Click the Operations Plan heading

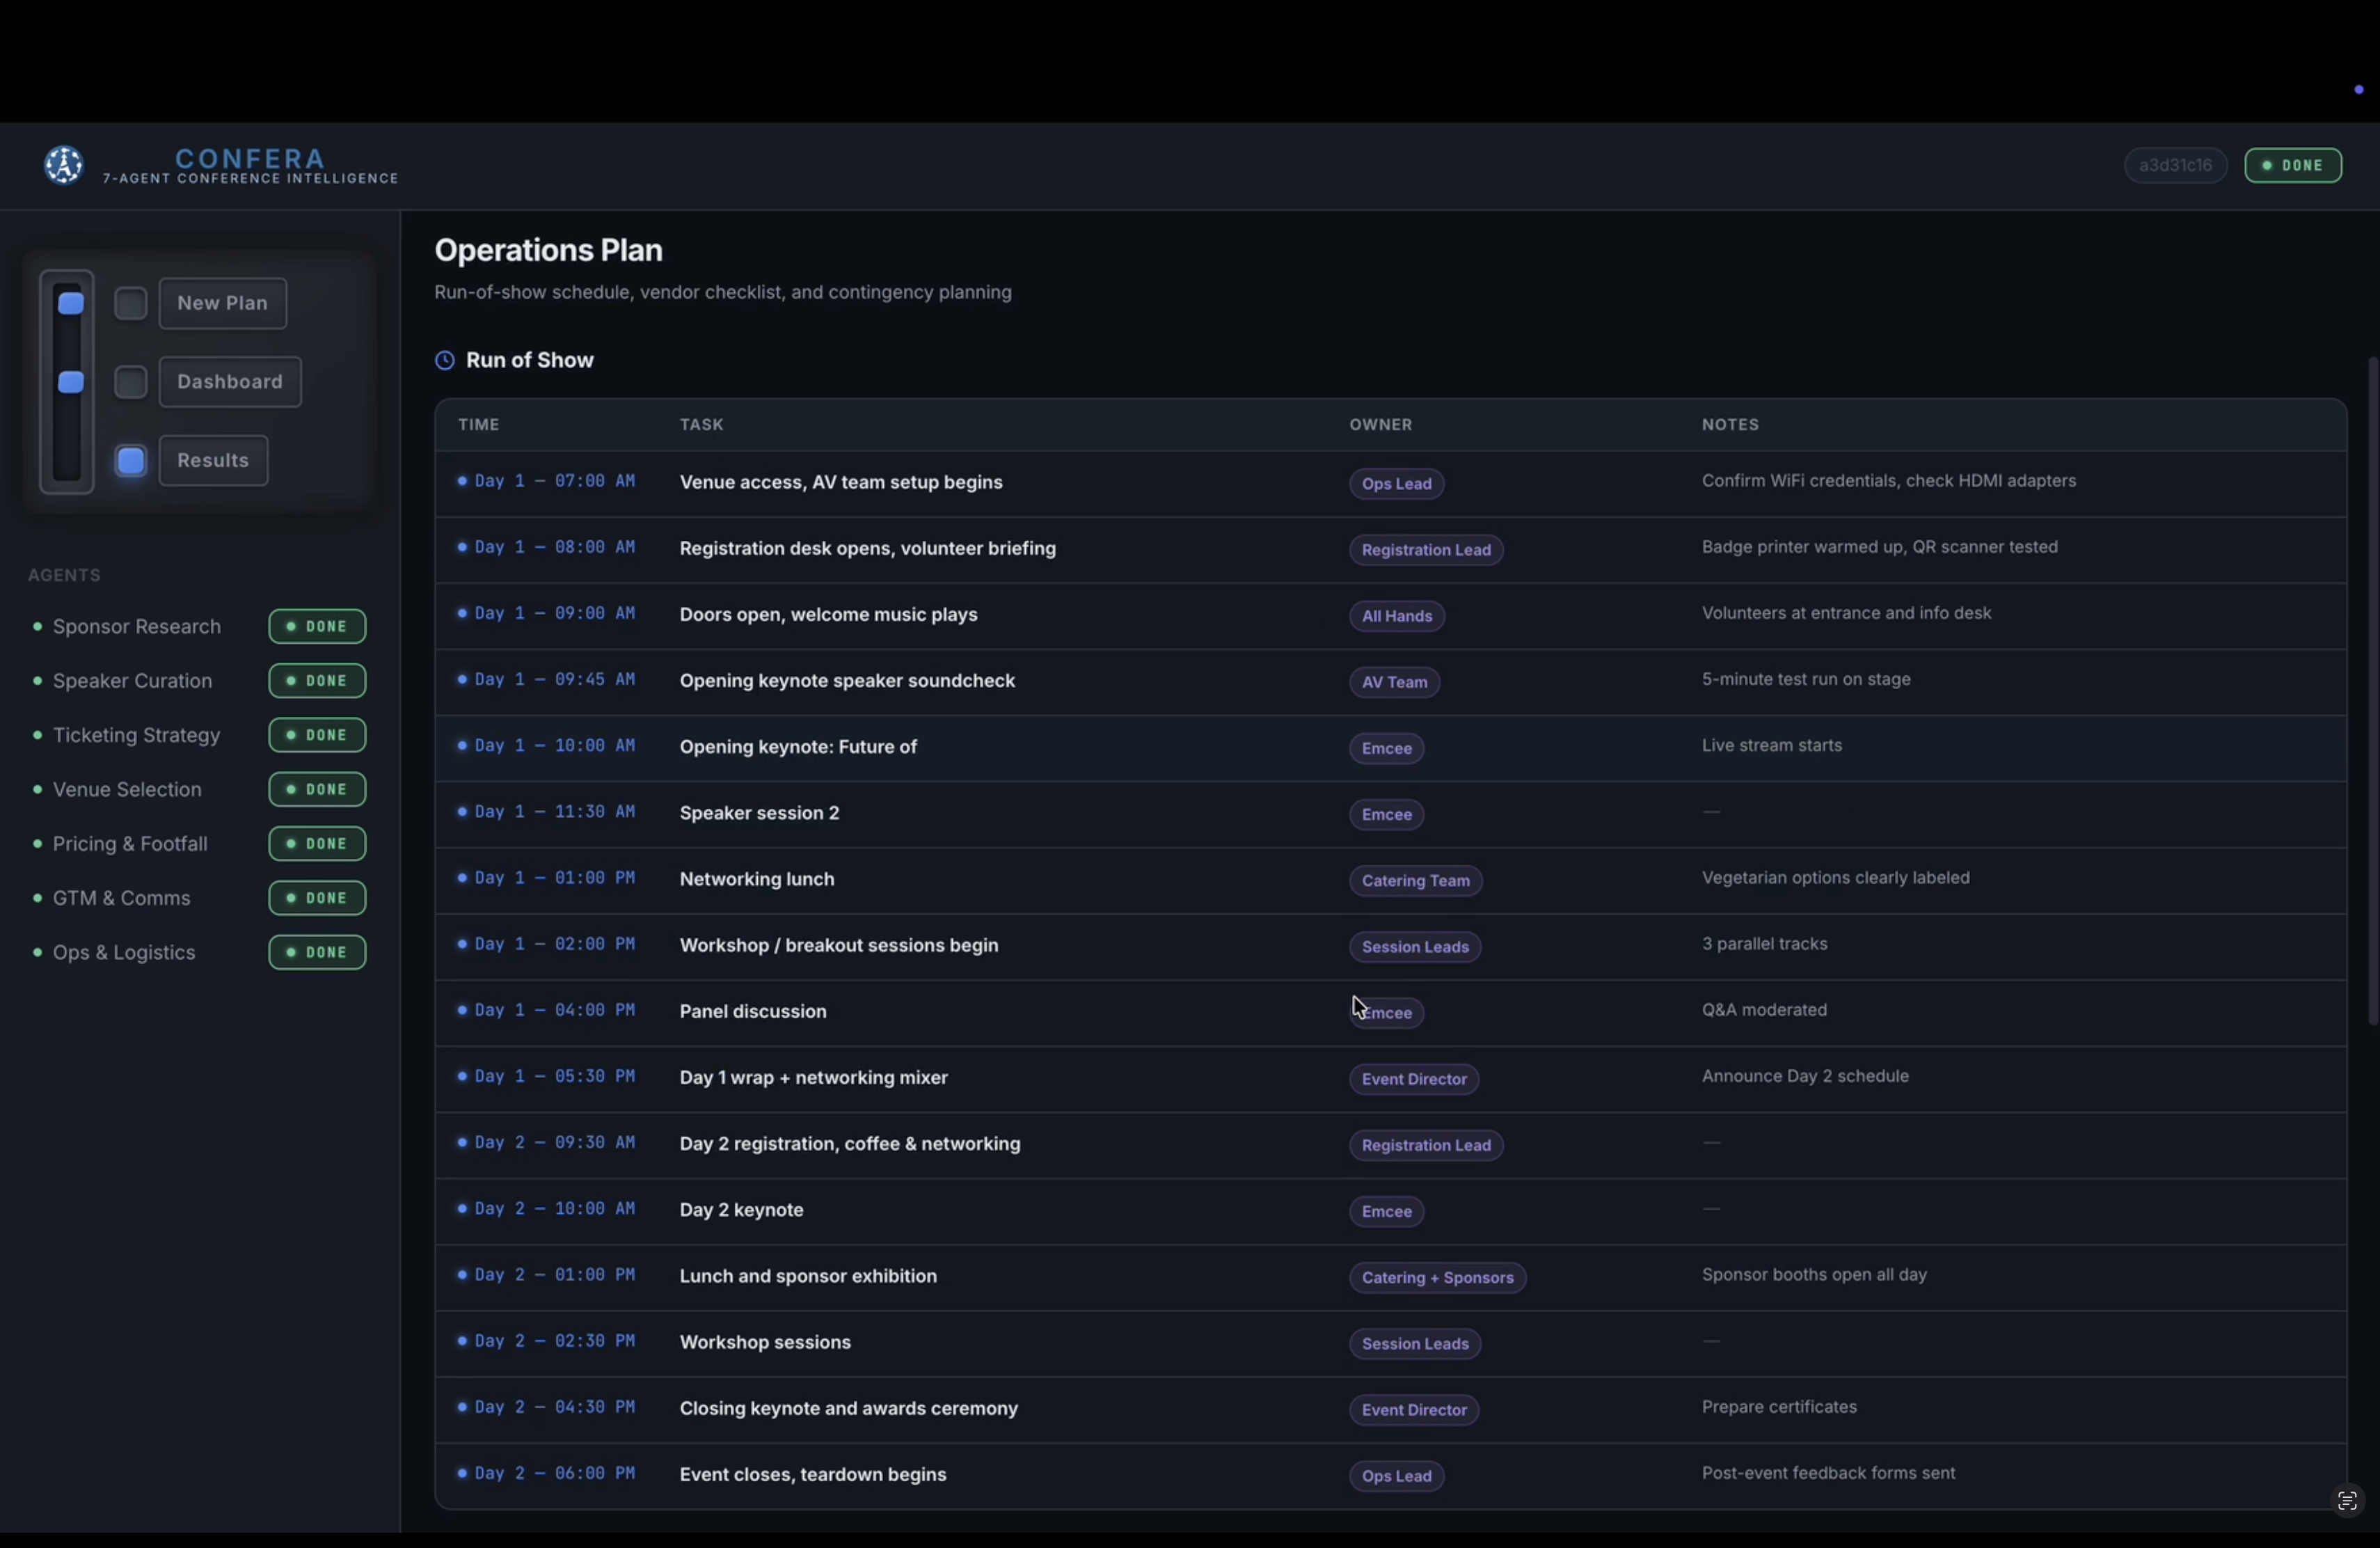pyautogui.click(x=549, y=250)
